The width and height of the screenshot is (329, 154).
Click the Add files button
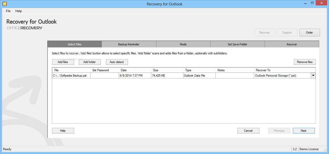coord(63,62)
